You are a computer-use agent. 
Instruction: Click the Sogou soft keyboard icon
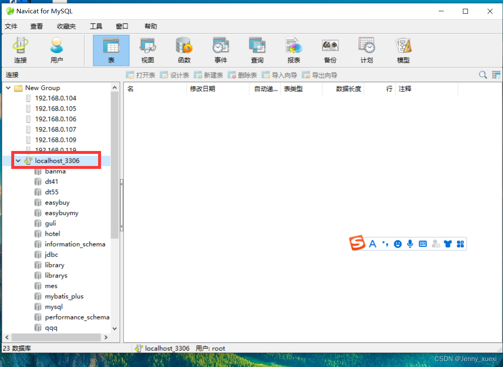423,244
